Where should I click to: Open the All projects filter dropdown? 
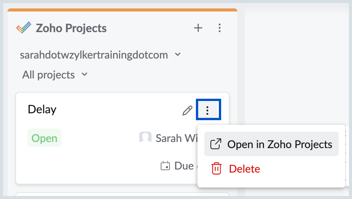48,75
